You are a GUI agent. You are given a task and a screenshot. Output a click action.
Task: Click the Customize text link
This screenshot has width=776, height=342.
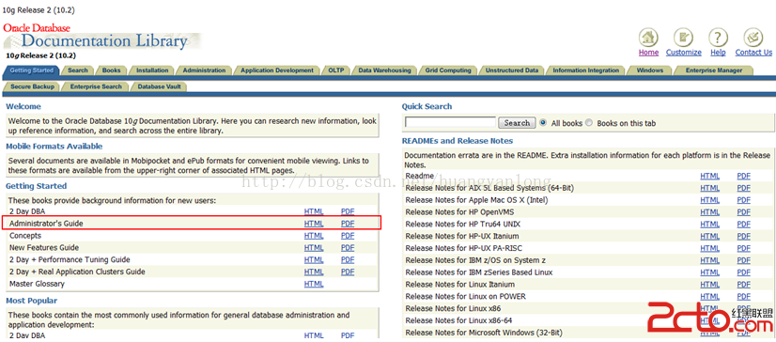[683, 53]
